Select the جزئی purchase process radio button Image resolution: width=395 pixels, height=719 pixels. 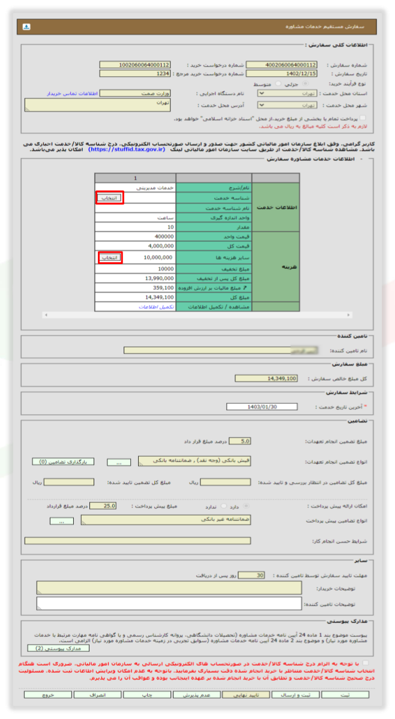(306, 84)
